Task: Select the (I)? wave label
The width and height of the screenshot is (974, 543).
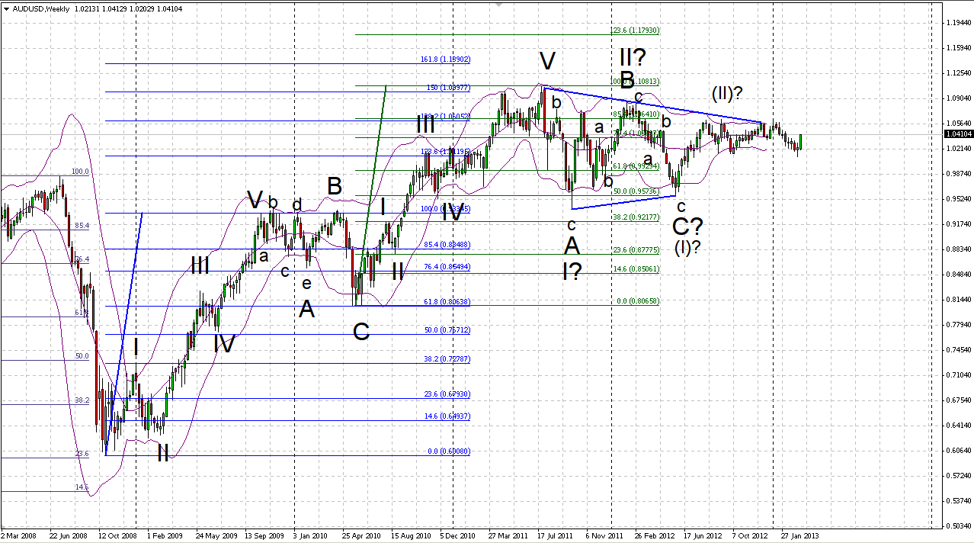Action: click(687, 247)
